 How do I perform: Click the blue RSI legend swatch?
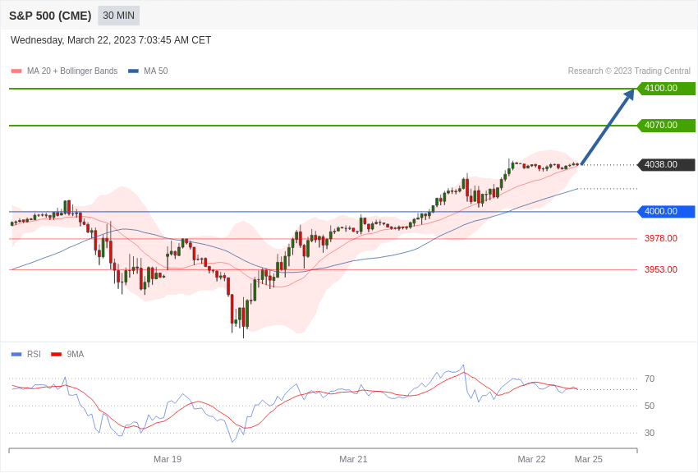click(16, 355)
